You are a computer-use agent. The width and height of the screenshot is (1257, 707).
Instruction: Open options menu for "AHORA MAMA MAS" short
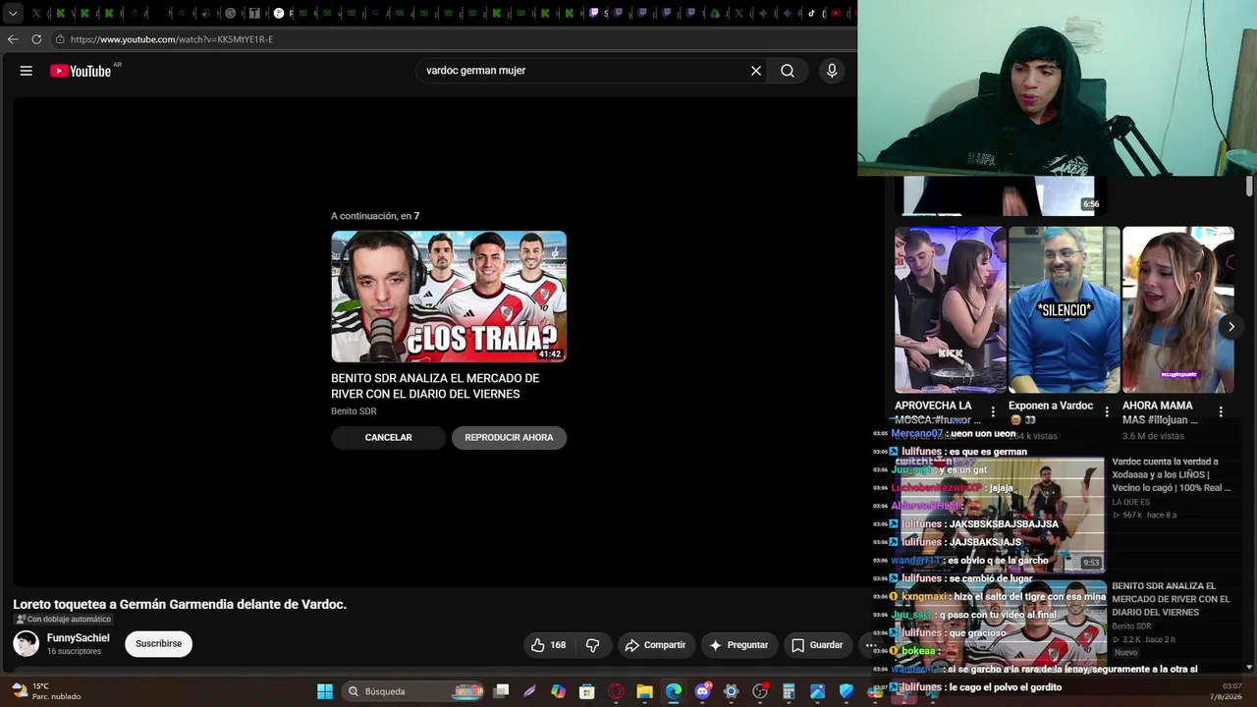coord(1221,412)
